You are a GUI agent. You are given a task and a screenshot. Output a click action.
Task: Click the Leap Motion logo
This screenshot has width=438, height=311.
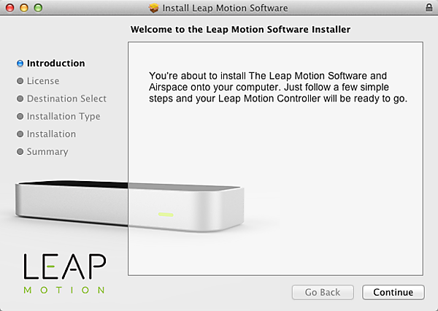[x=64, y=274]
